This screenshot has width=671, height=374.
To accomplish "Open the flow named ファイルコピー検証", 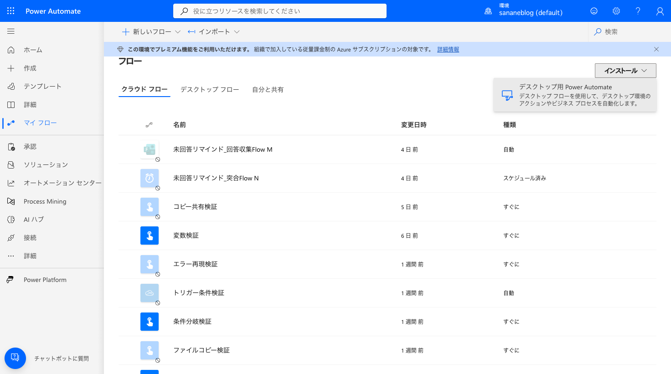I will click(201, 350).
